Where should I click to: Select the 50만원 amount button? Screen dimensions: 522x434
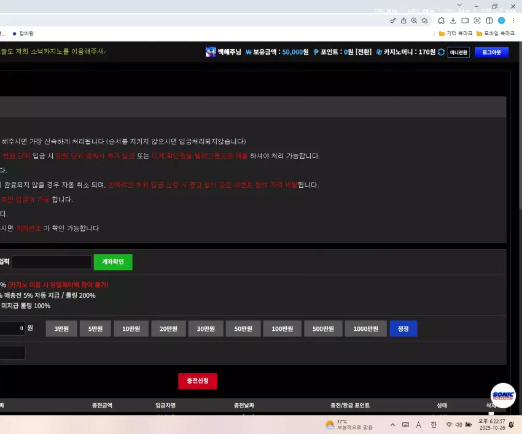243,329
